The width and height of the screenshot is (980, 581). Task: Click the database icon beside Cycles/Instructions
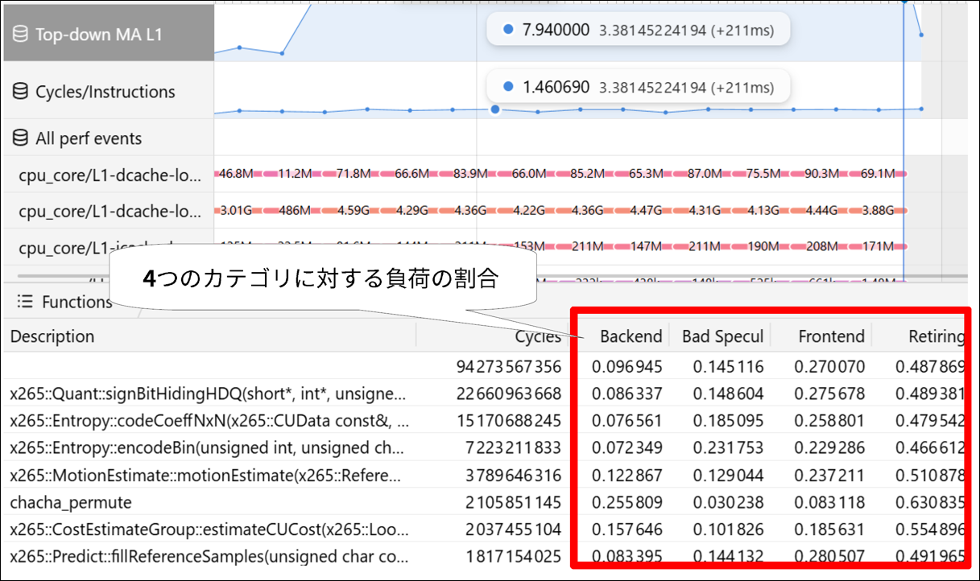tap(20, 92)
